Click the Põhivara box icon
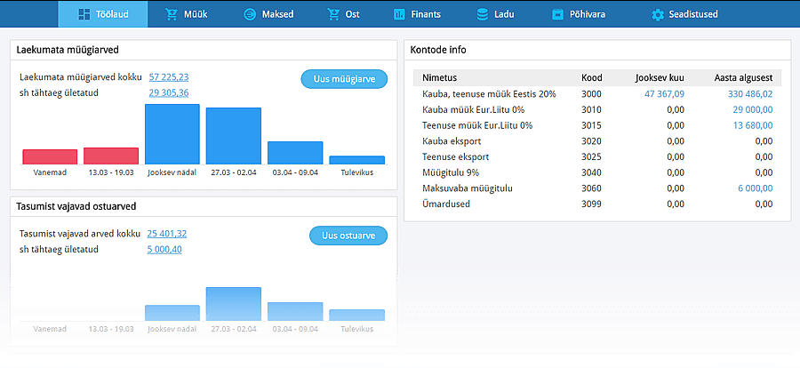The image size is (800, 368). pos(557,14)
